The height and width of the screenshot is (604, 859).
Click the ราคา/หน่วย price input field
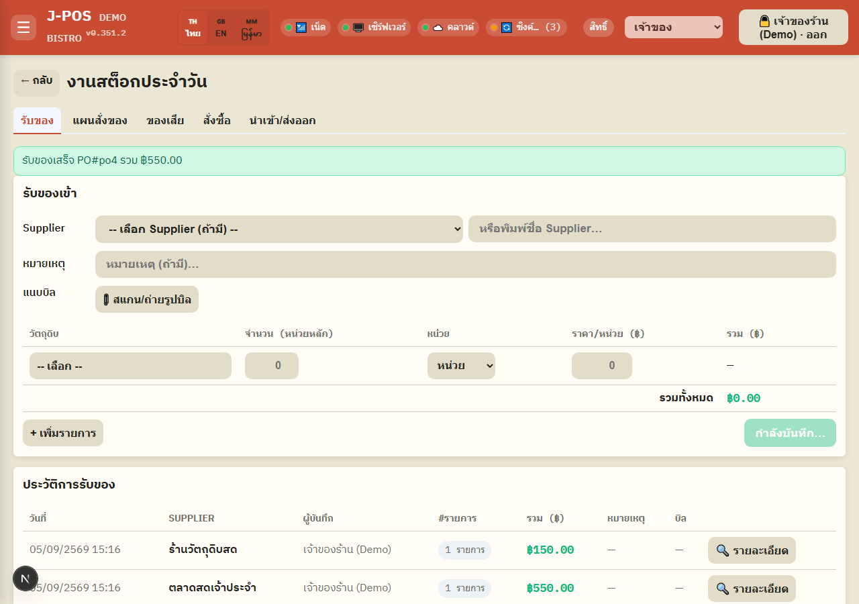(602, 366)
